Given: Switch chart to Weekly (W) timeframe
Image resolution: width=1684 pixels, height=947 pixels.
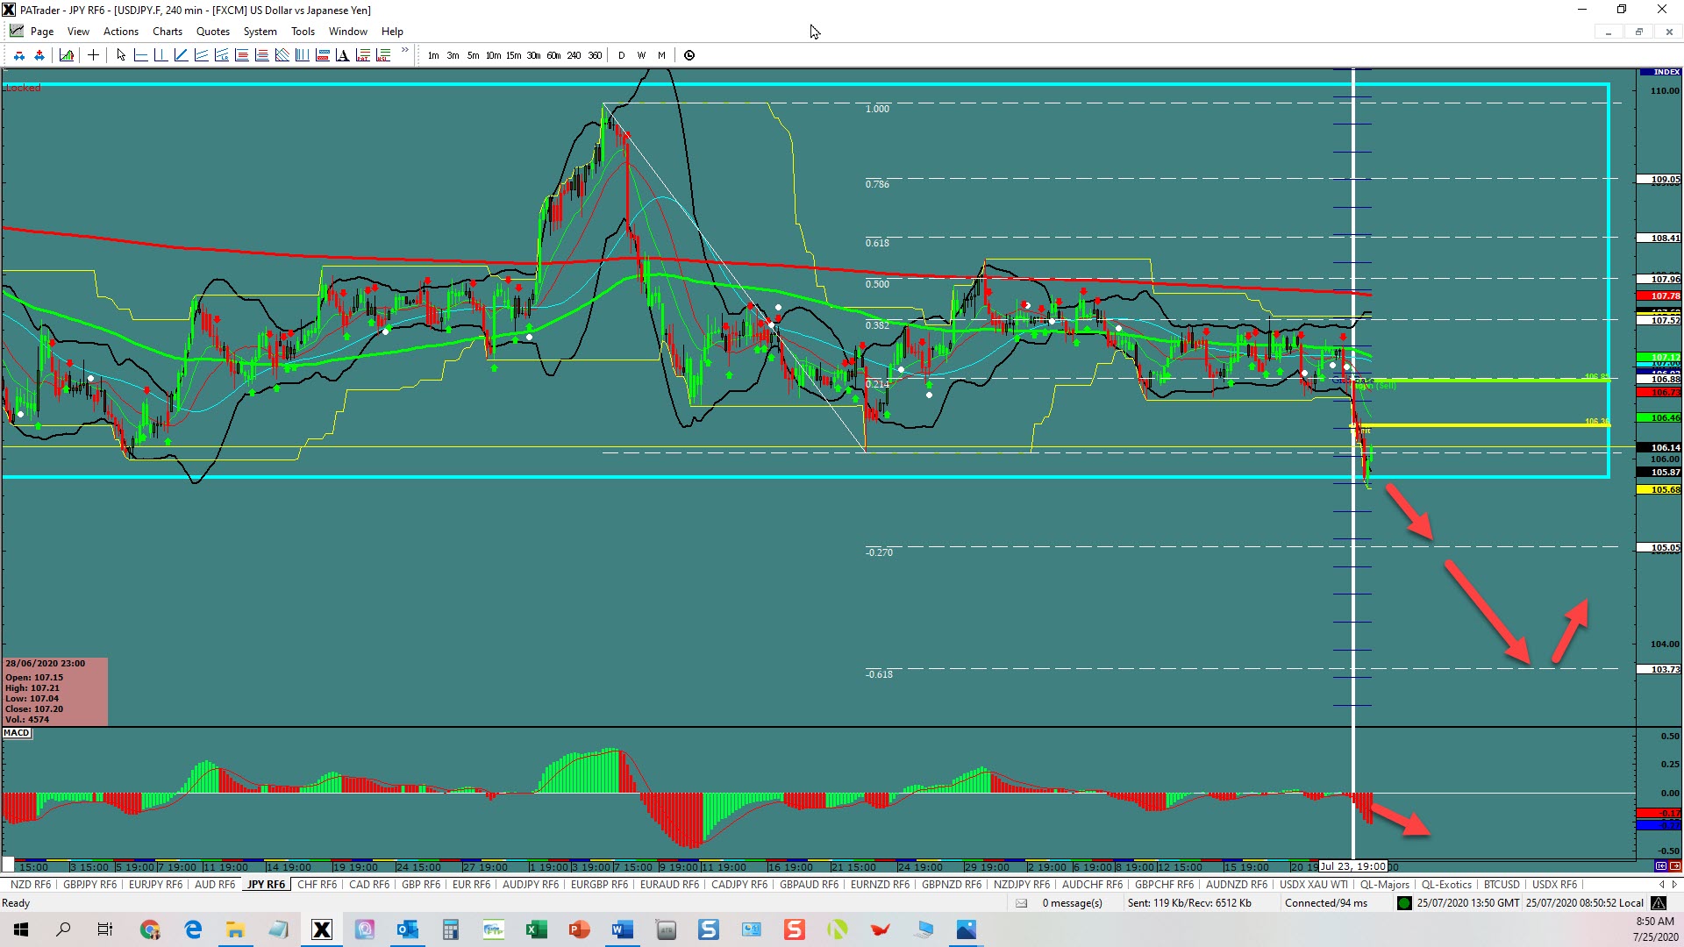Looking at the screenshot, I should tap(641, 55).
